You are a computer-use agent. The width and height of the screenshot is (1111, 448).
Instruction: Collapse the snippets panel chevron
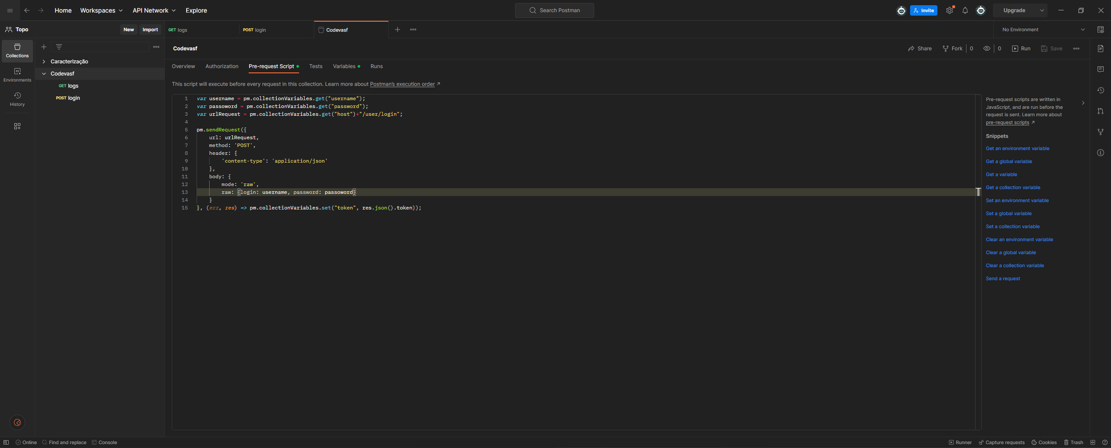(1083, 103)
